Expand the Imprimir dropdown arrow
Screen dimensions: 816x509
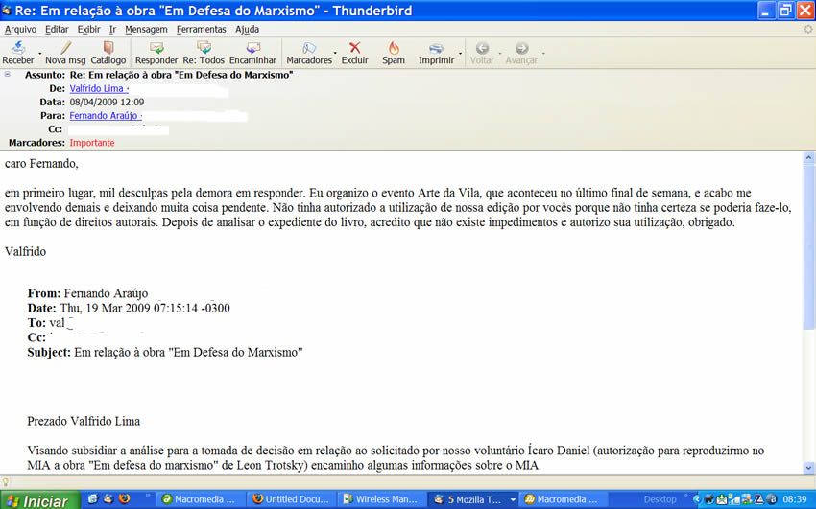[461, 53]
